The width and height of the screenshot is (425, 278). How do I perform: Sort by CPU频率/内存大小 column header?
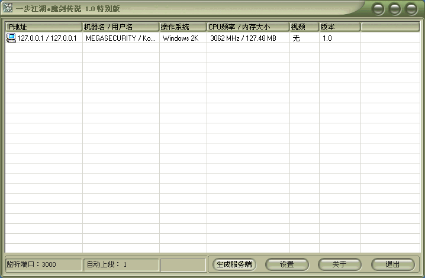click(248, 27)
